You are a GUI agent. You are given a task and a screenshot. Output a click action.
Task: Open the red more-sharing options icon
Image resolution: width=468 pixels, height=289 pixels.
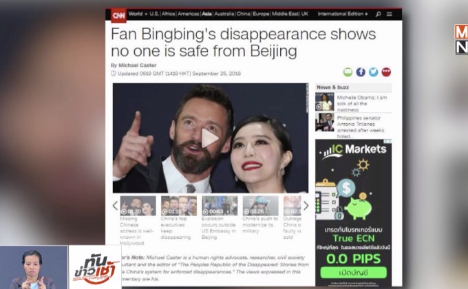coord(386,72)
